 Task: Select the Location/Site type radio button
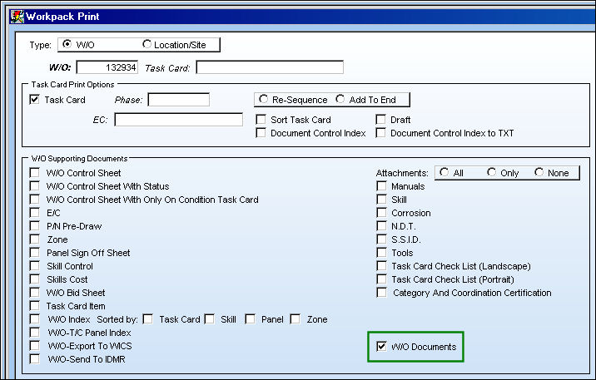147,44
